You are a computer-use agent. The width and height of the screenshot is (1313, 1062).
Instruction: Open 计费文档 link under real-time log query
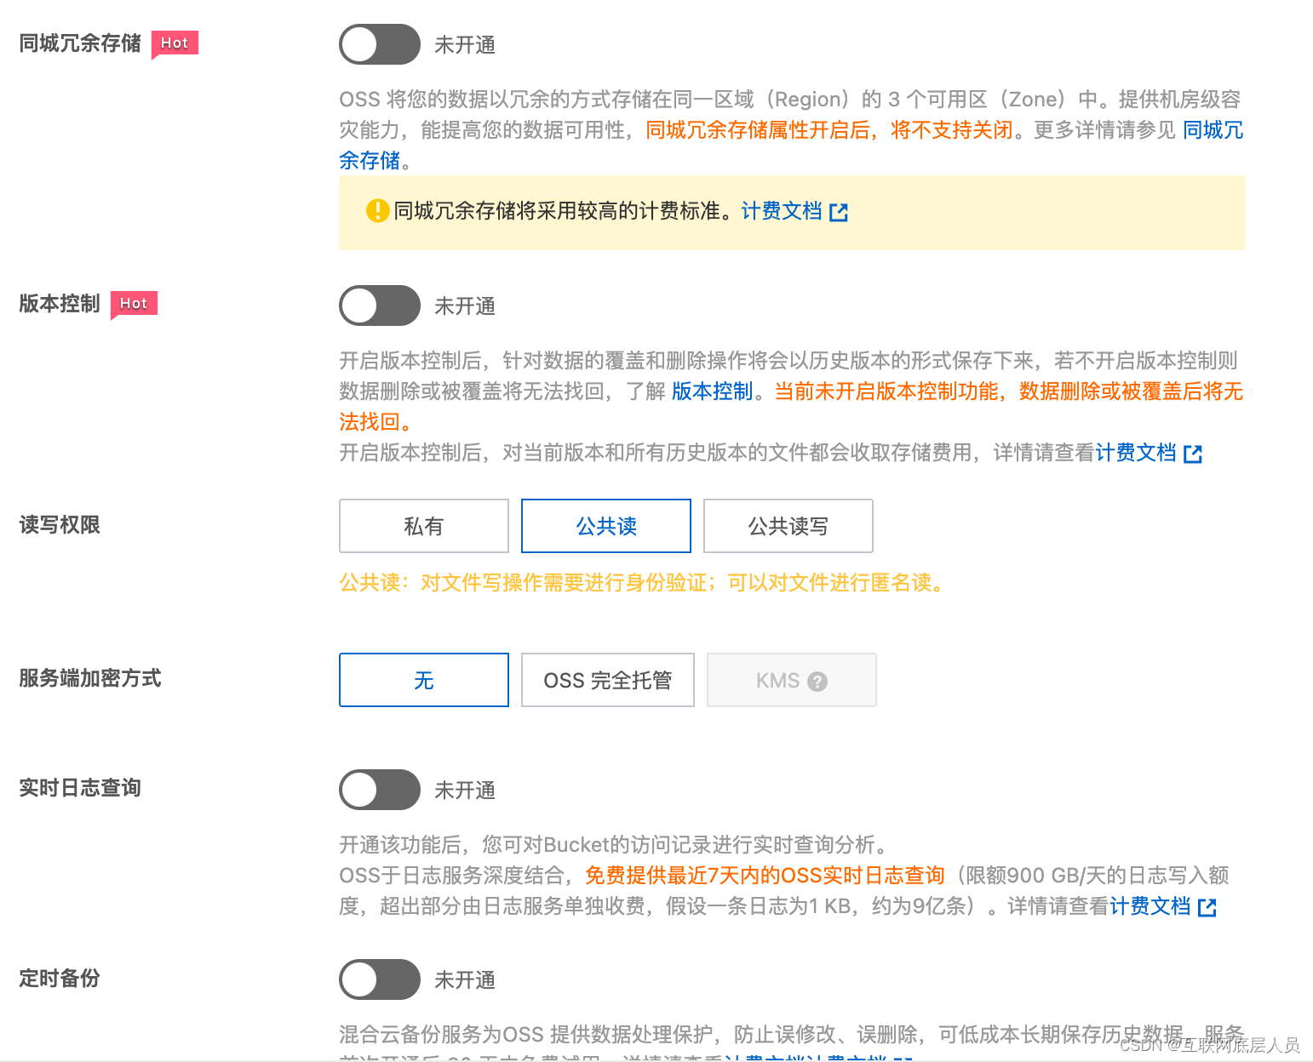point(1150,906)
